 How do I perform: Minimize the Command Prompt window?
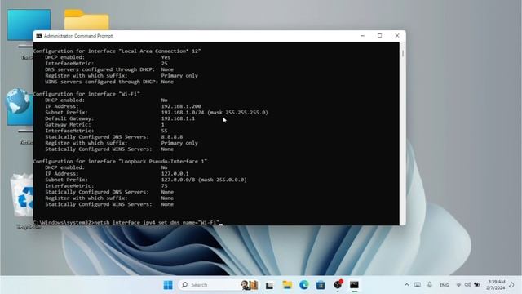pyautogui.click(x=362, y=36)
